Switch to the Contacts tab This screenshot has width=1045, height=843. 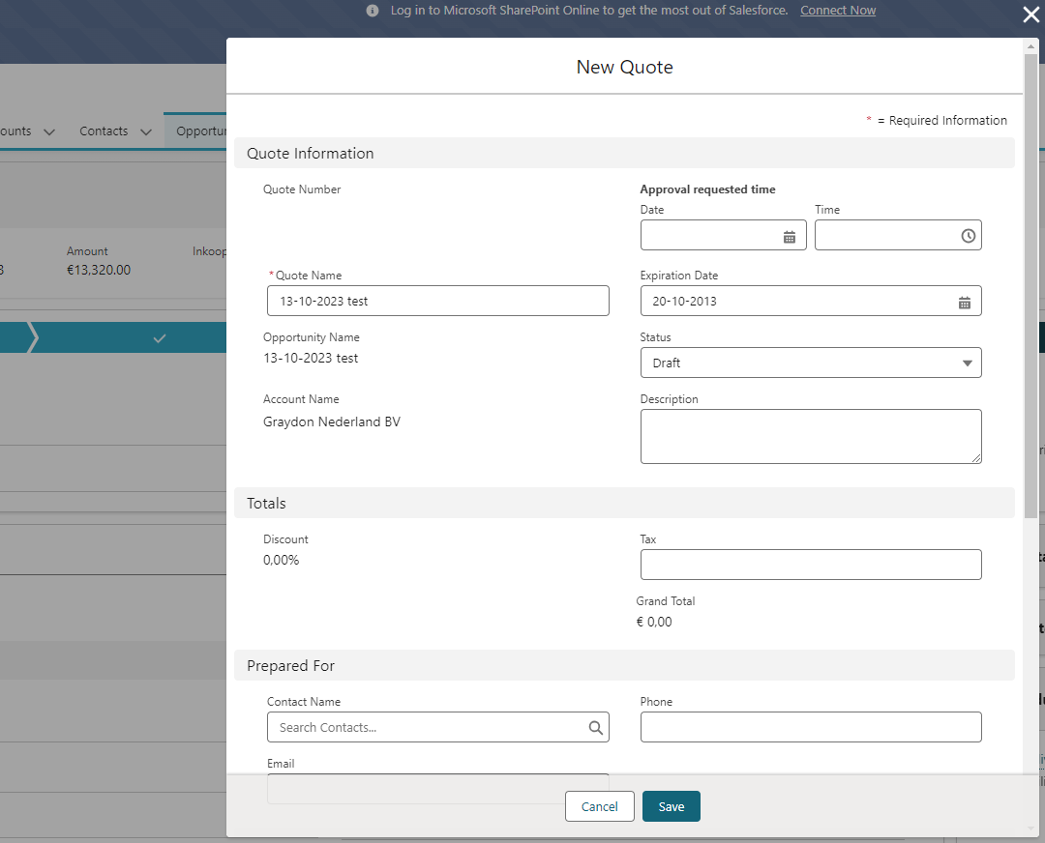pyautogui.click(x=104, y=131)
